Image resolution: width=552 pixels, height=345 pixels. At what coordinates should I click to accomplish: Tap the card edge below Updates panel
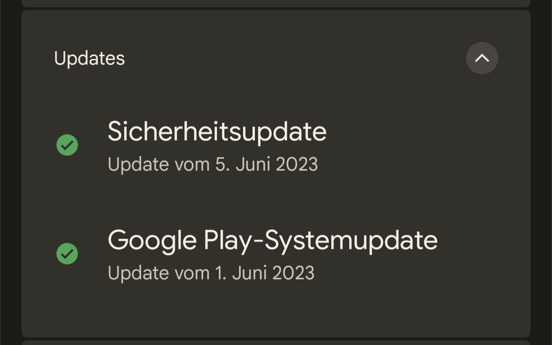pos(276,342)
